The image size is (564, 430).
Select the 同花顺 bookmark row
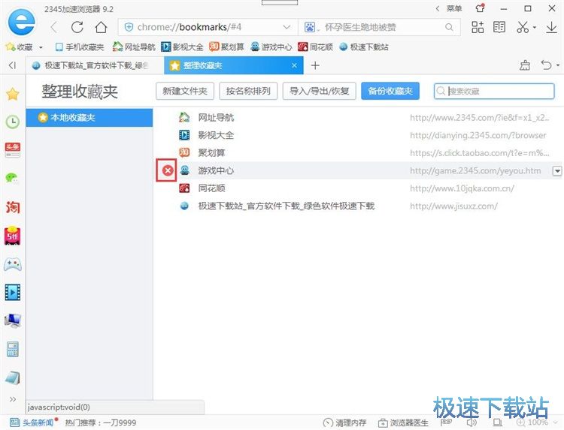(359, 188)
